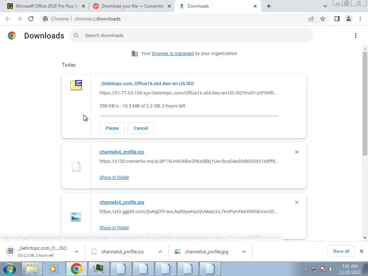Click the browser forward arrow
The width and height of the screenshot is (368, 276).
(x=19, y=19)
